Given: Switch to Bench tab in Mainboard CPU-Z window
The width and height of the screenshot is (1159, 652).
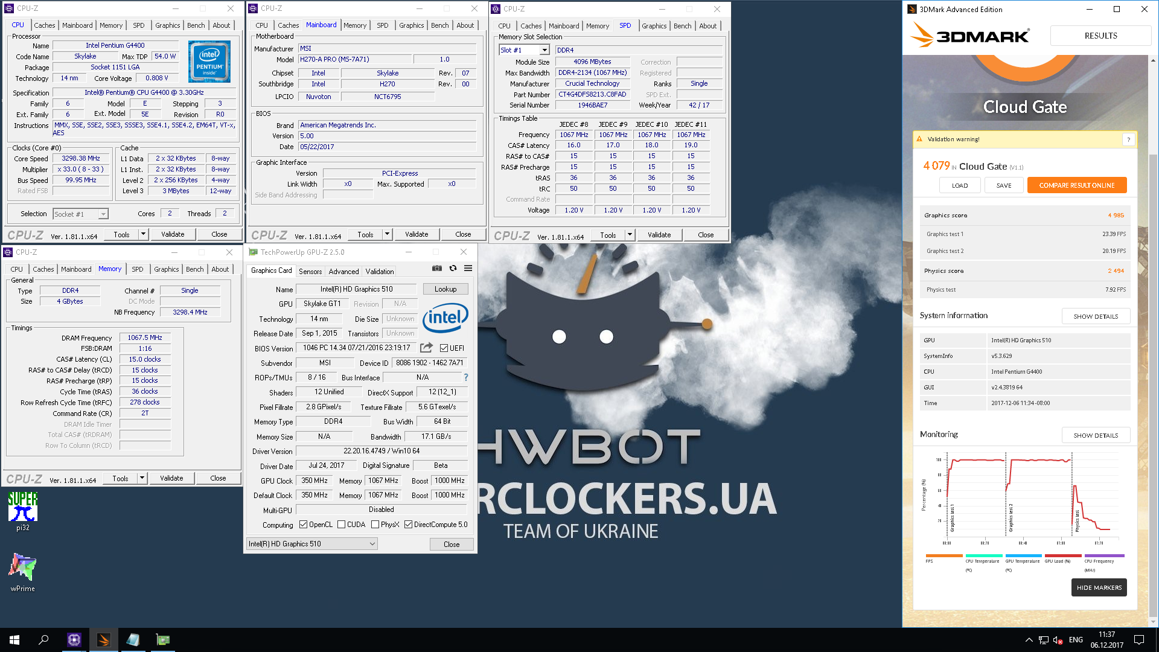Looking at the screenshot, I should (439, 25).
